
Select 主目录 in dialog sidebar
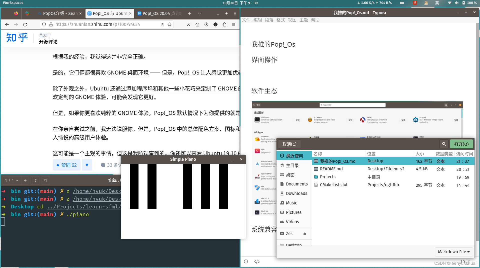pyautogui.click(x=294, y=165)
